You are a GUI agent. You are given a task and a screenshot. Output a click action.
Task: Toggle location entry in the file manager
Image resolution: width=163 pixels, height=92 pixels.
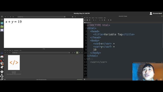click(x=72, y=53)
